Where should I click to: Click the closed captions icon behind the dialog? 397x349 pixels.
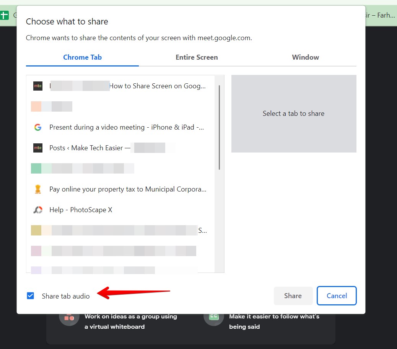214,321
